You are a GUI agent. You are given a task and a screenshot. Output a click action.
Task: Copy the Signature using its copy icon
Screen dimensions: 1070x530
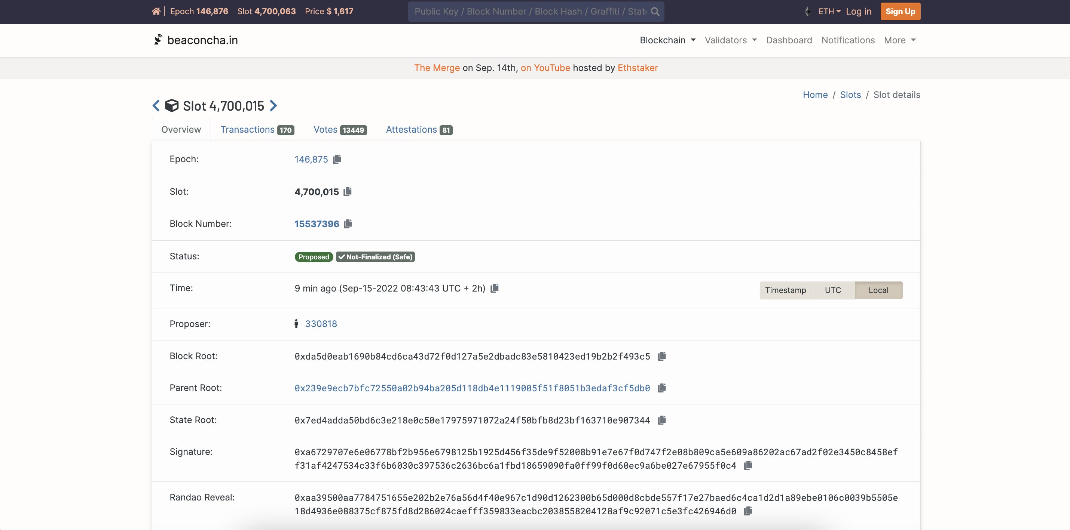748,465
